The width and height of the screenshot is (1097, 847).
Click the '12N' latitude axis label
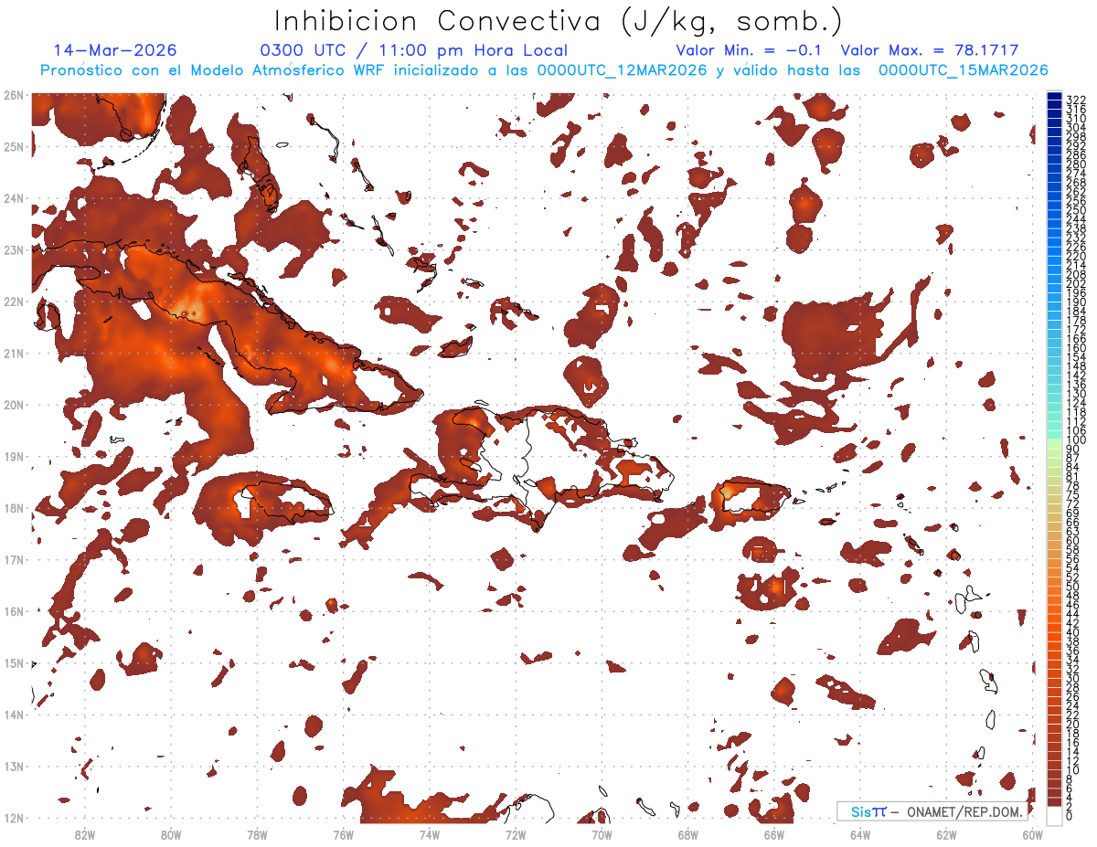[13, 818]
